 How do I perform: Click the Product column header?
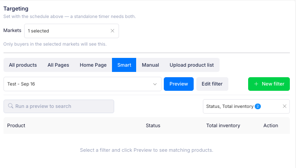tap(16, 125)
